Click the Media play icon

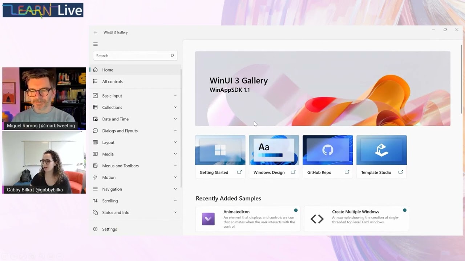[x=95, y=154]
